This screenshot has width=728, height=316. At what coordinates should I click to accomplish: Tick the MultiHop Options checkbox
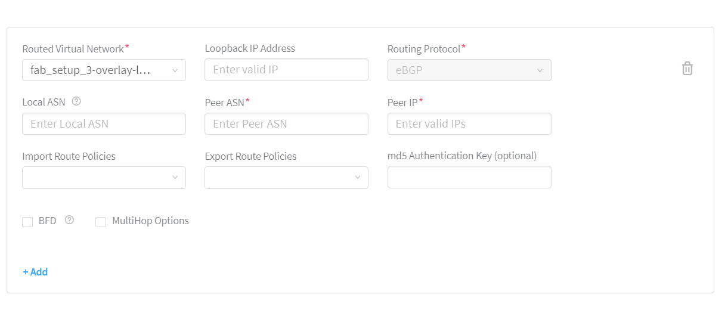[101, 222]
